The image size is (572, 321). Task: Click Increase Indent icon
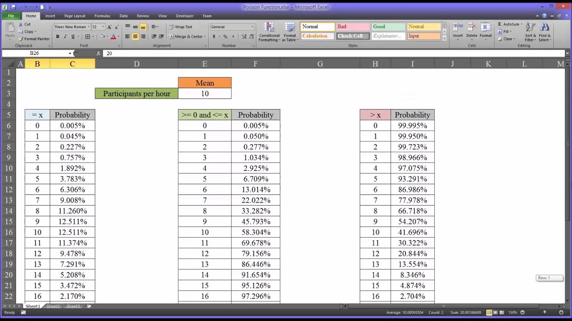tap(161, 37)
